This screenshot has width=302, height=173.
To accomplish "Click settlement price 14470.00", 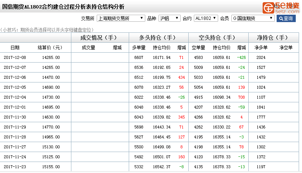I will point(51,77).
